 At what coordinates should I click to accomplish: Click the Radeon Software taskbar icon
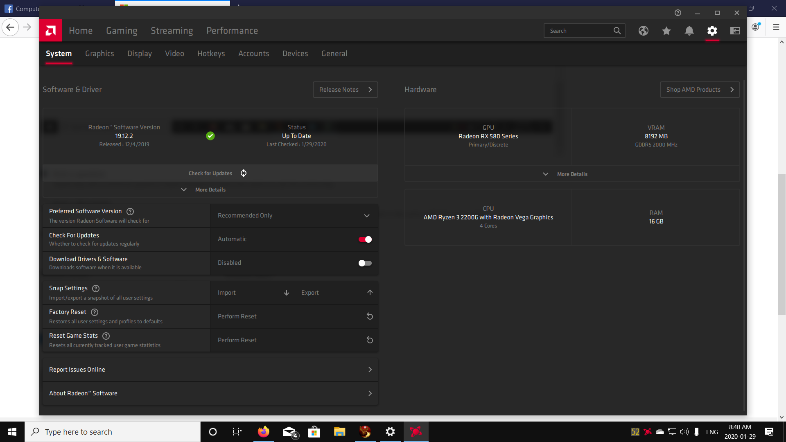point(416,432)
